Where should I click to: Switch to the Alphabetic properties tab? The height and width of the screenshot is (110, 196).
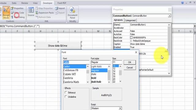pyautogui.click(x=119, y=20)
